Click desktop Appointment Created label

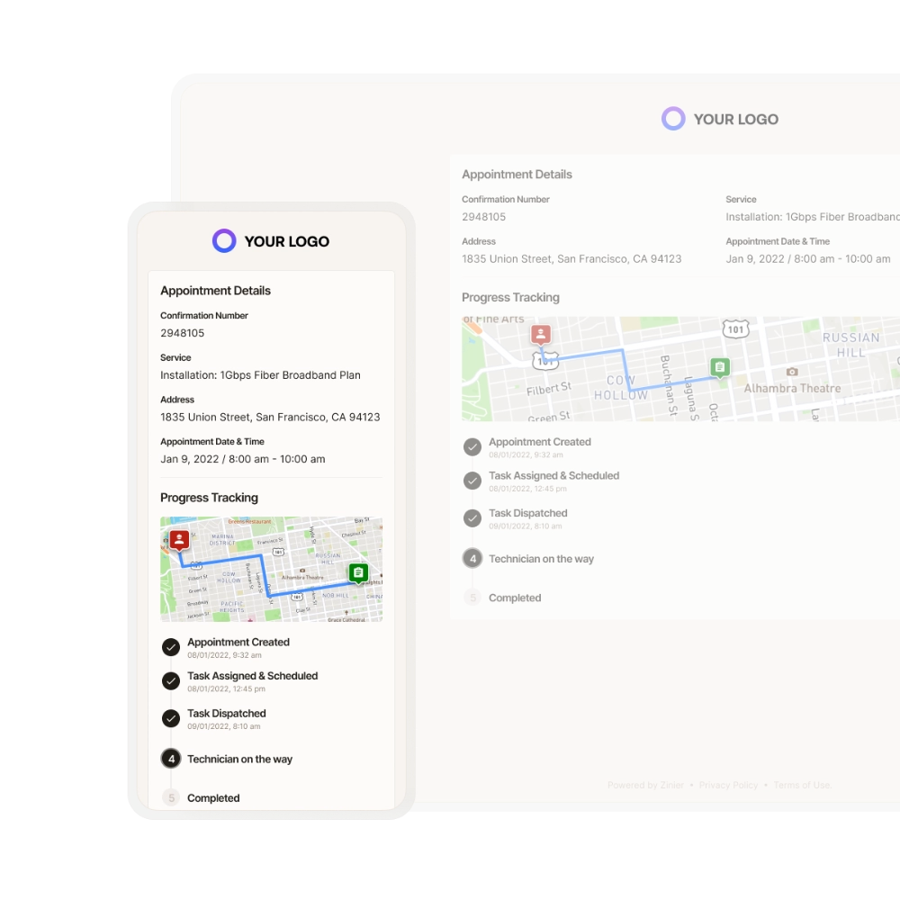pos(540,442)
